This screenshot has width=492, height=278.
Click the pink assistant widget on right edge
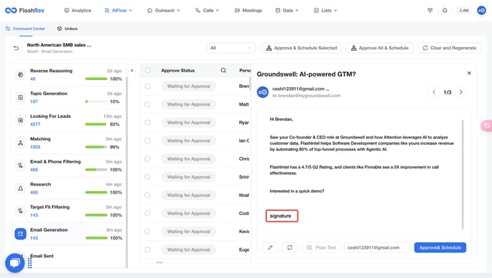click(487, 125)
